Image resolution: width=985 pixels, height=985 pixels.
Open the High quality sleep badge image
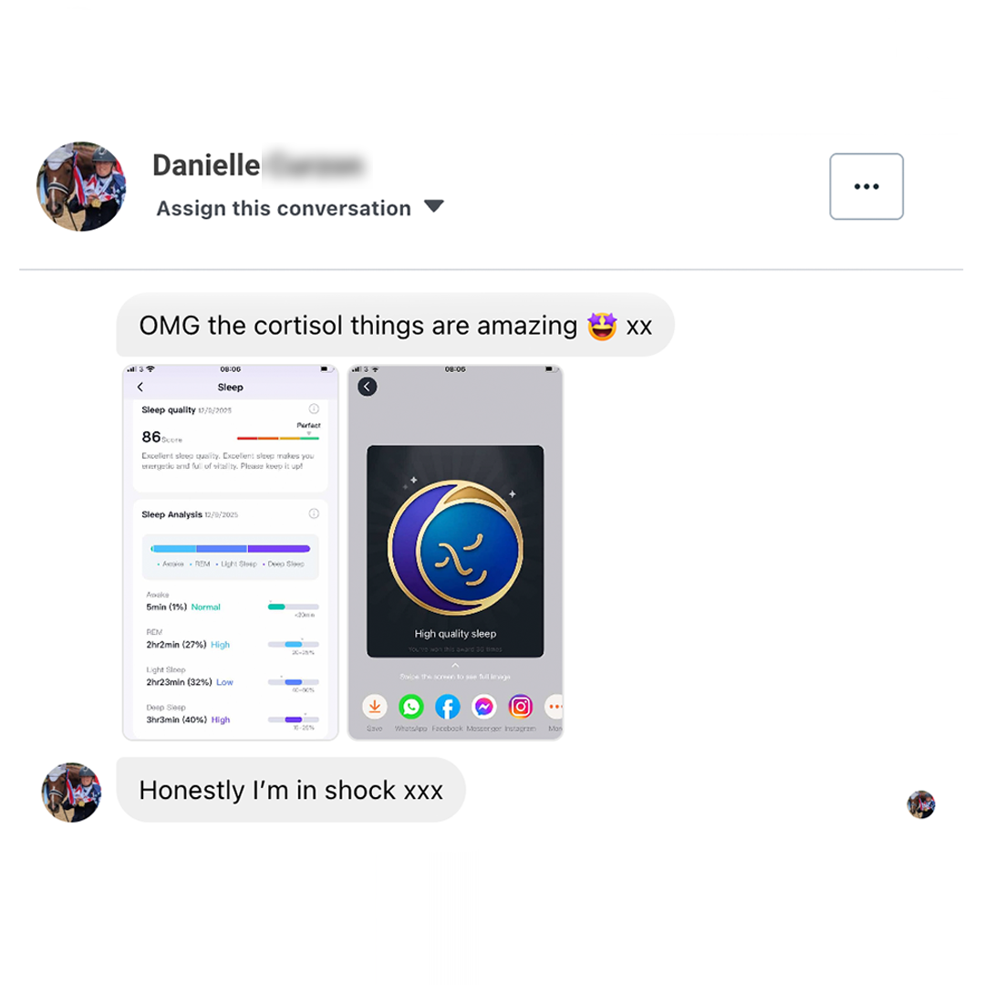(455, 552)
